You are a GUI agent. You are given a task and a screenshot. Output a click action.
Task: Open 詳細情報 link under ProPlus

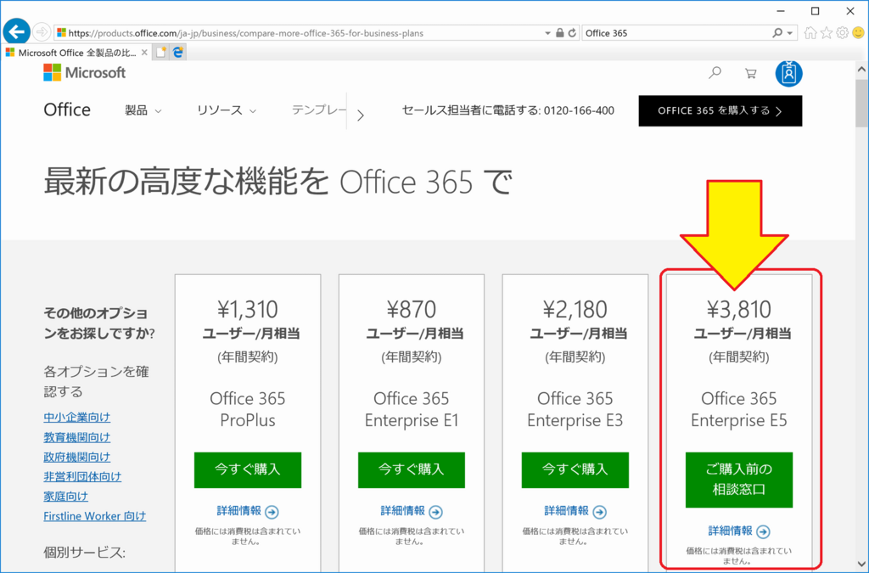[x=238, y=510]
